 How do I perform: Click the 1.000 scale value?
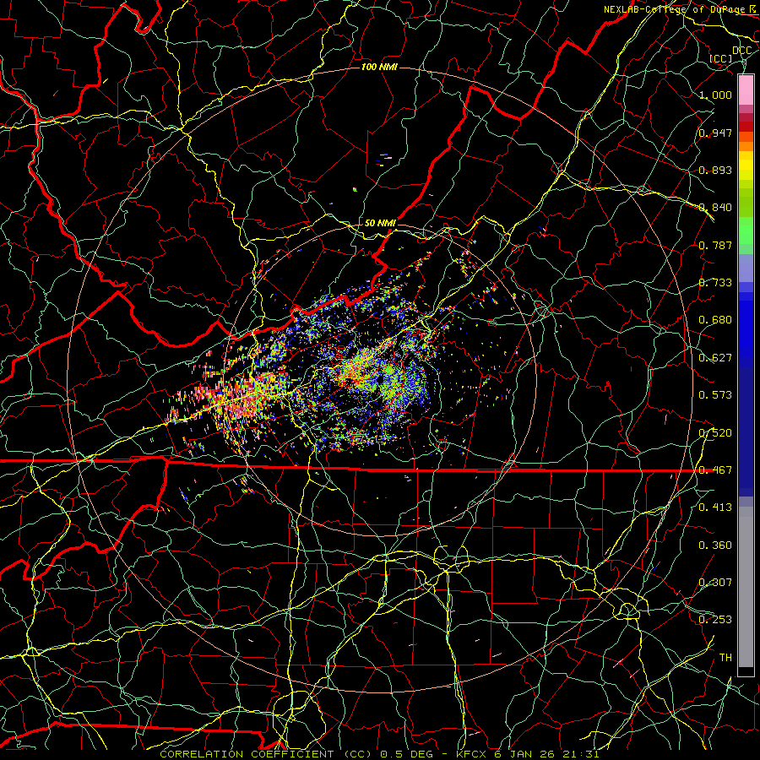(715, 95)
